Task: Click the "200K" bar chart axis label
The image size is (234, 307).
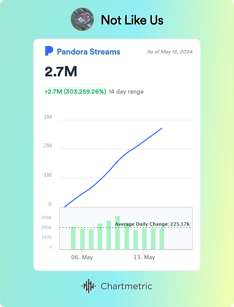Action: point(47,227)
